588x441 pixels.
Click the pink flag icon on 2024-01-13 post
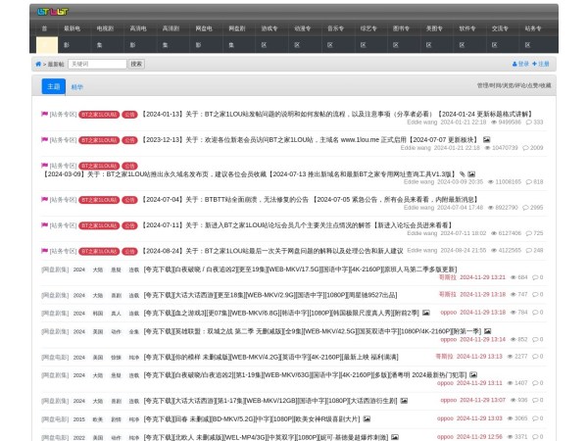tap(44, 115)
